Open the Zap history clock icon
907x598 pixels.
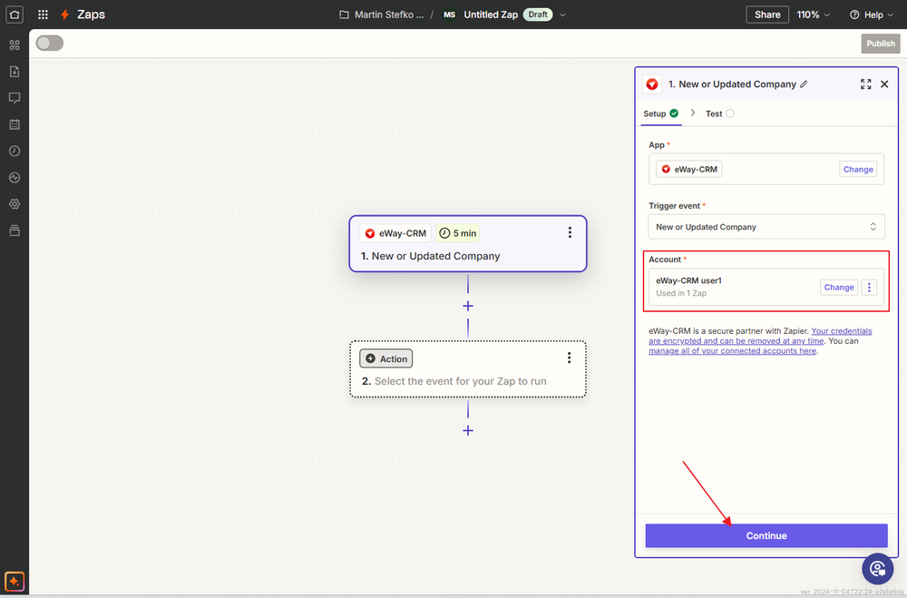15,152
